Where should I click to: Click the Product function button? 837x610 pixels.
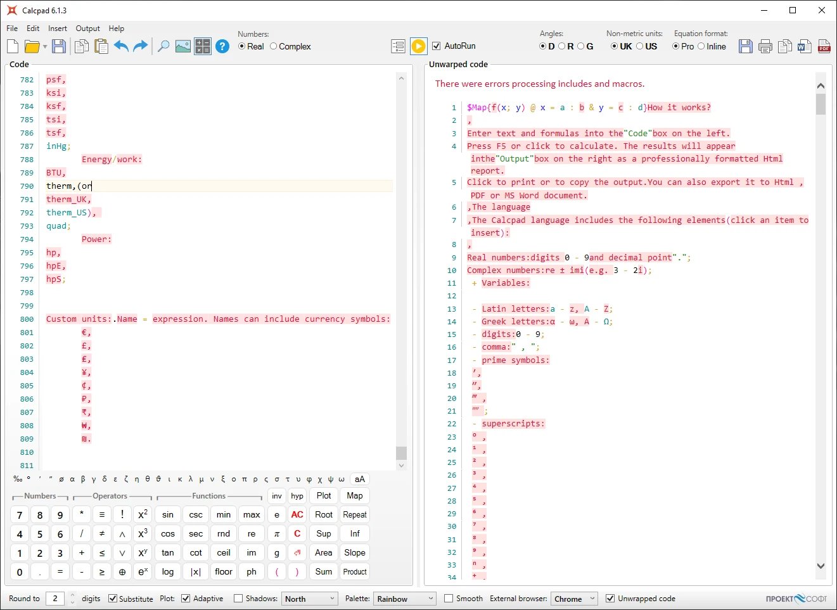pos(355,572)
